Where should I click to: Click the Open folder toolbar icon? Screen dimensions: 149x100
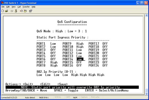(6, 11)
